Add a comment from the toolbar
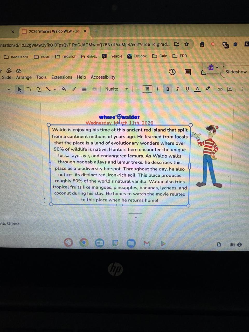Screen dimensions: 249x332 (x=230, y=89)
